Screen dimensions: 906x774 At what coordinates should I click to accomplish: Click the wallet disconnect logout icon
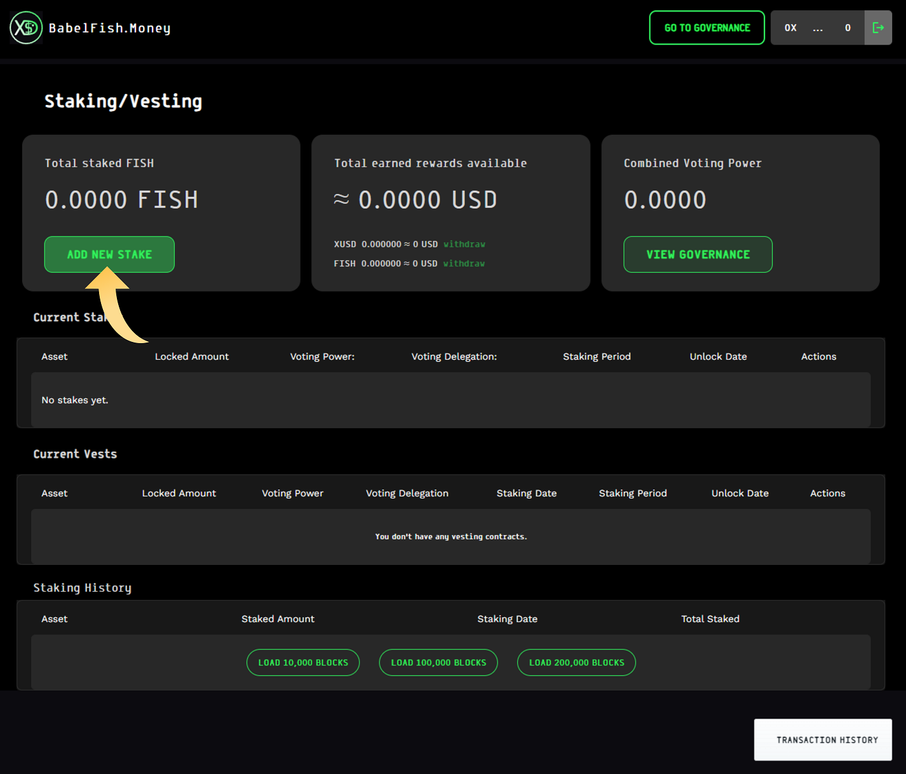(878, 28)
